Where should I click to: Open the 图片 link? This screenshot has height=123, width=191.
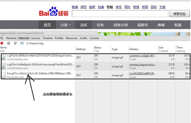pos(127,7)
